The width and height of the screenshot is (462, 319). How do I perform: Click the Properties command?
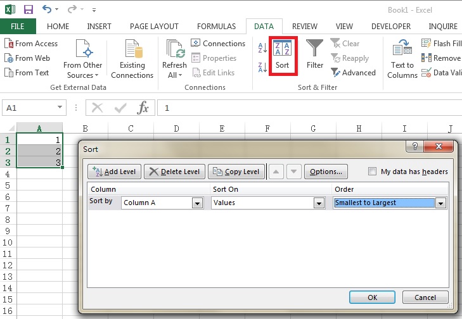click(214, 58)
